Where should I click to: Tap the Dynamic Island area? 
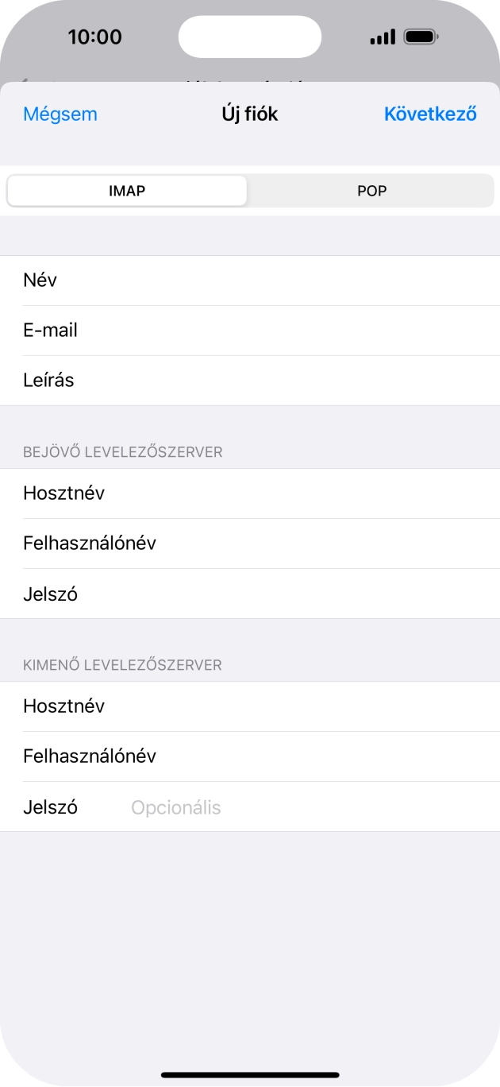(x=250, y=36)
